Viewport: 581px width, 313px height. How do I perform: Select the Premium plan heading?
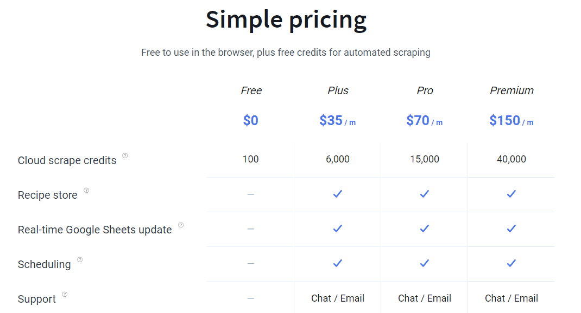coord(511,90)
